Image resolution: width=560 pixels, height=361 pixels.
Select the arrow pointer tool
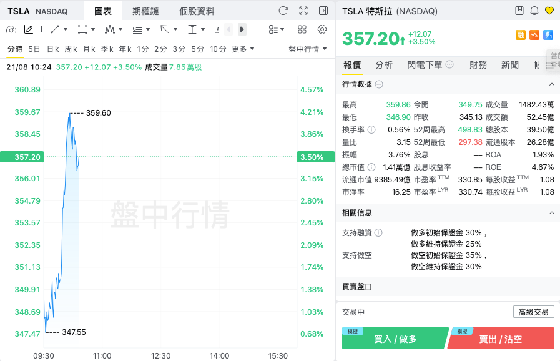(x=164, y=29)
